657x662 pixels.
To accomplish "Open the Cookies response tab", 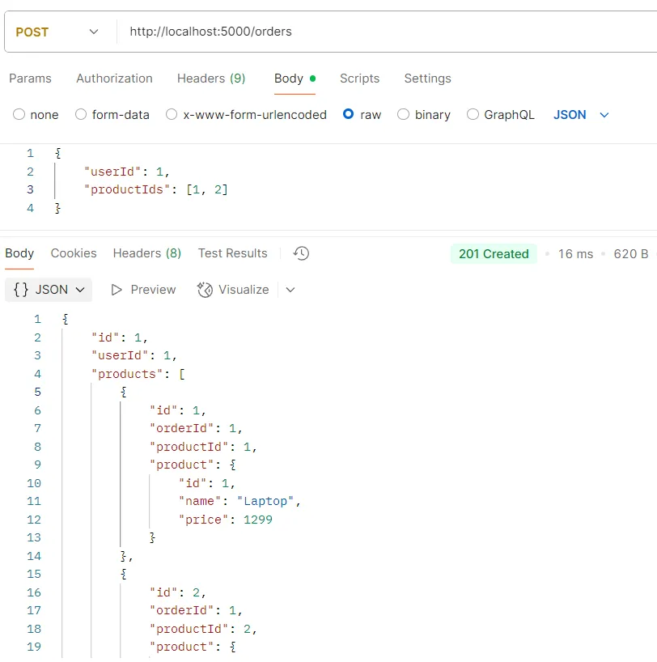I will pyautogui.click(x=74, y=253).
